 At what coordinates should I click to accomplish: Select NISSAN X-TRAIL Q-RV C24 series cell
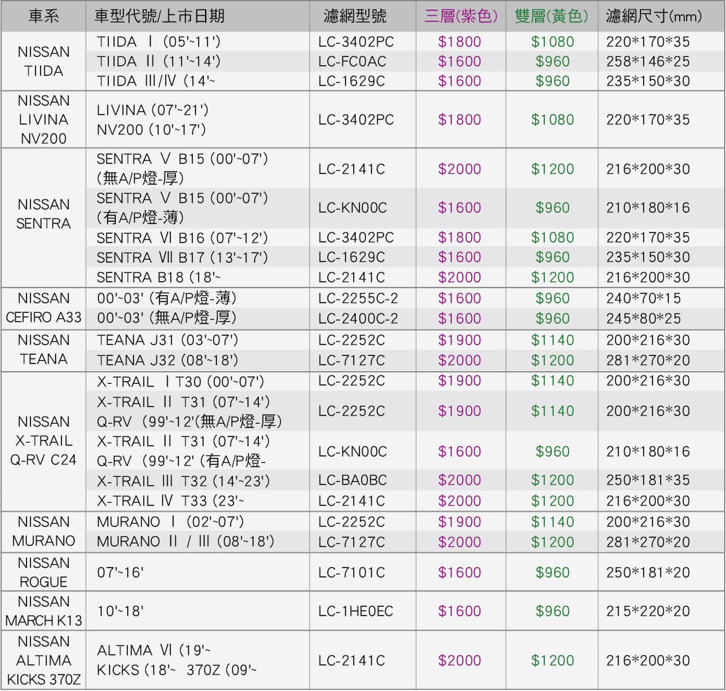coord(44,441)
